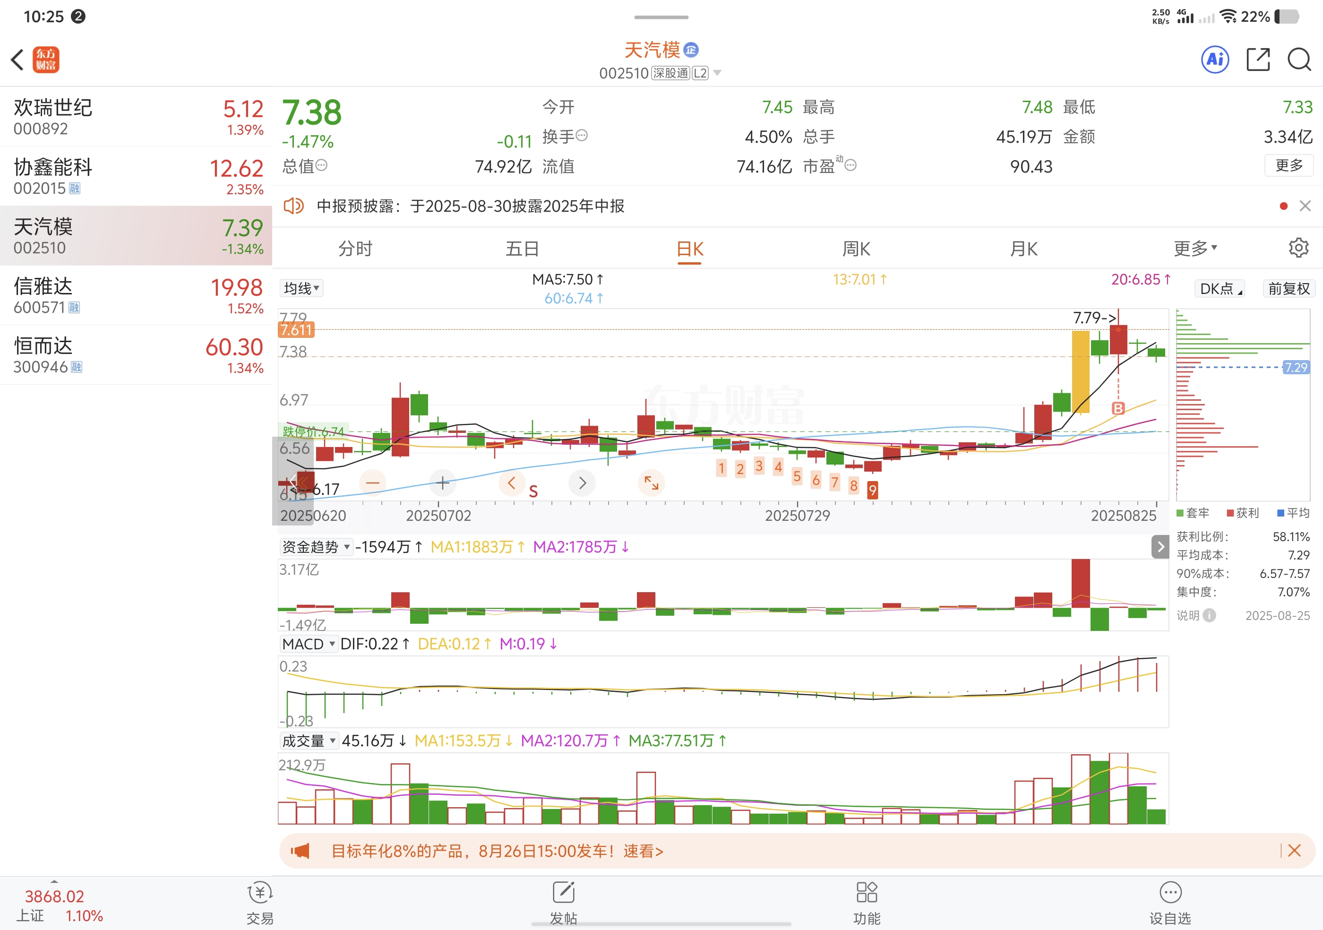Open the search magnifier icon

point(1300,60)
